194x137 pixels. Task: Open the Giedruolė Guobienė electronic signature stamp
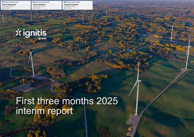[77, 5]
